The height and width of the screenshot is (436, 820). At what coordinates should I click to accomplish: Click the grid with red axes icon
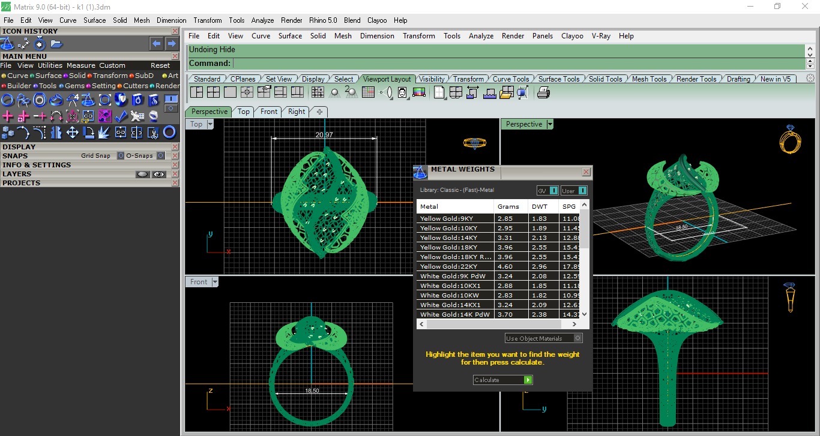(369, 92)
